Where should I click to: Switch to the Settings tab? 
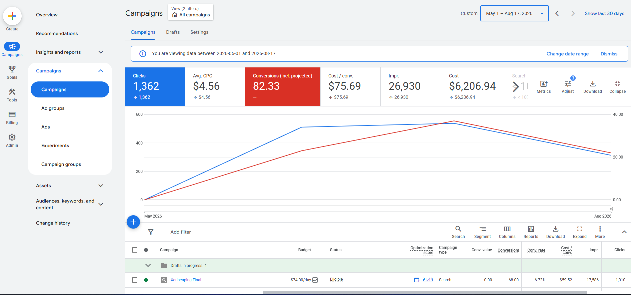[199, 32]
